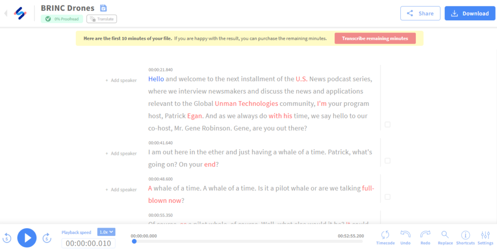This screenshot has width=497, height=249.
Task: Click the Timecode icon
Action: pyautogui.click(x=385, y=238)
